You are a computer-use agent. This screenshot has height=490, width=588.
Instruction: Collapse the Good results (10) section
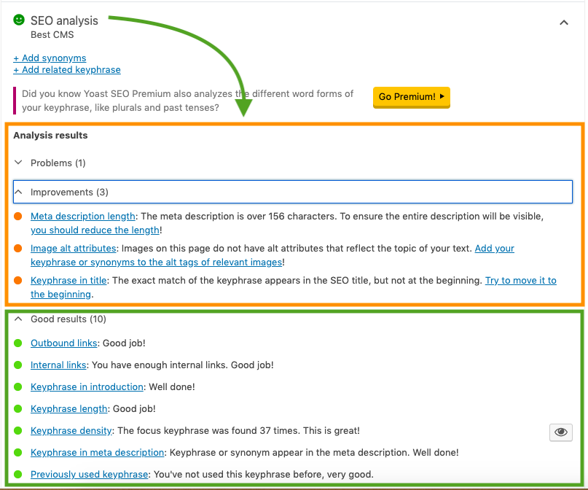point(68,319)
